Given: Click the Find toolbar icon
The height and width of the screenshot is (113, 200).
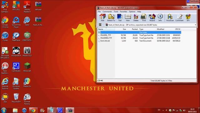Looking at the screenshot, I should 144,18.
